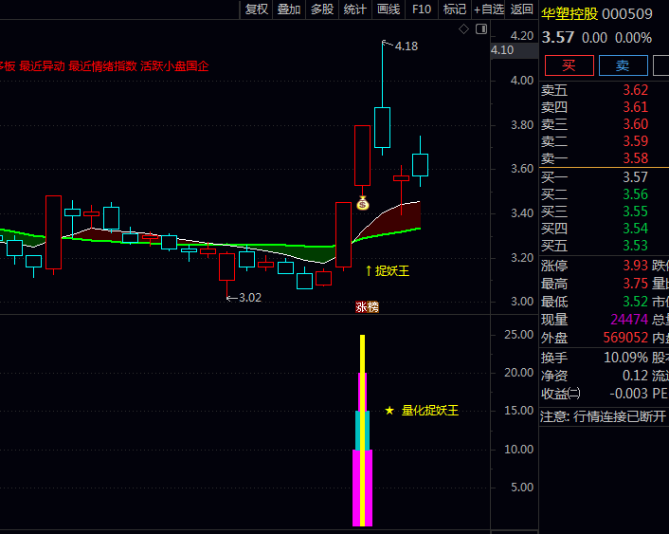Click the 现量 value 24474

[x=629, y=320]
